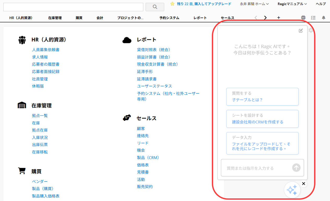
Task: Open the task checklist icon
Action: 313,18
